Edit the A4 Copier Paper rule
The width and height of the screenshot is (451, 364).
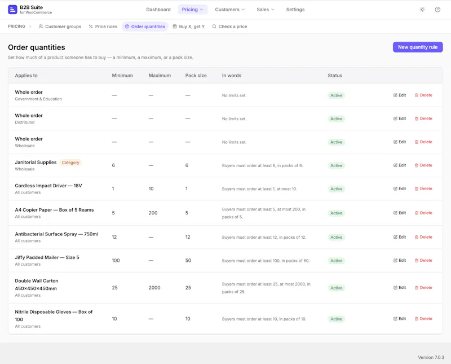pos(400,213)
